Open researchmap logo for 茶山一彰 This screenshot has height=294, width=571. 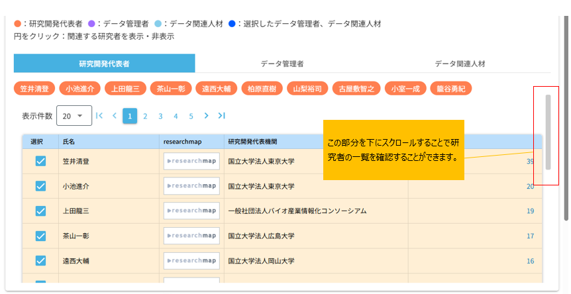tap(191, 236)
